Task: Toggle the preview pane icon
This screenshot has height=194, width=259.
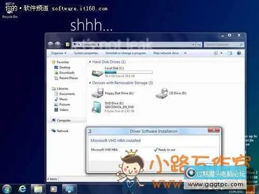Action: [229, 53]
